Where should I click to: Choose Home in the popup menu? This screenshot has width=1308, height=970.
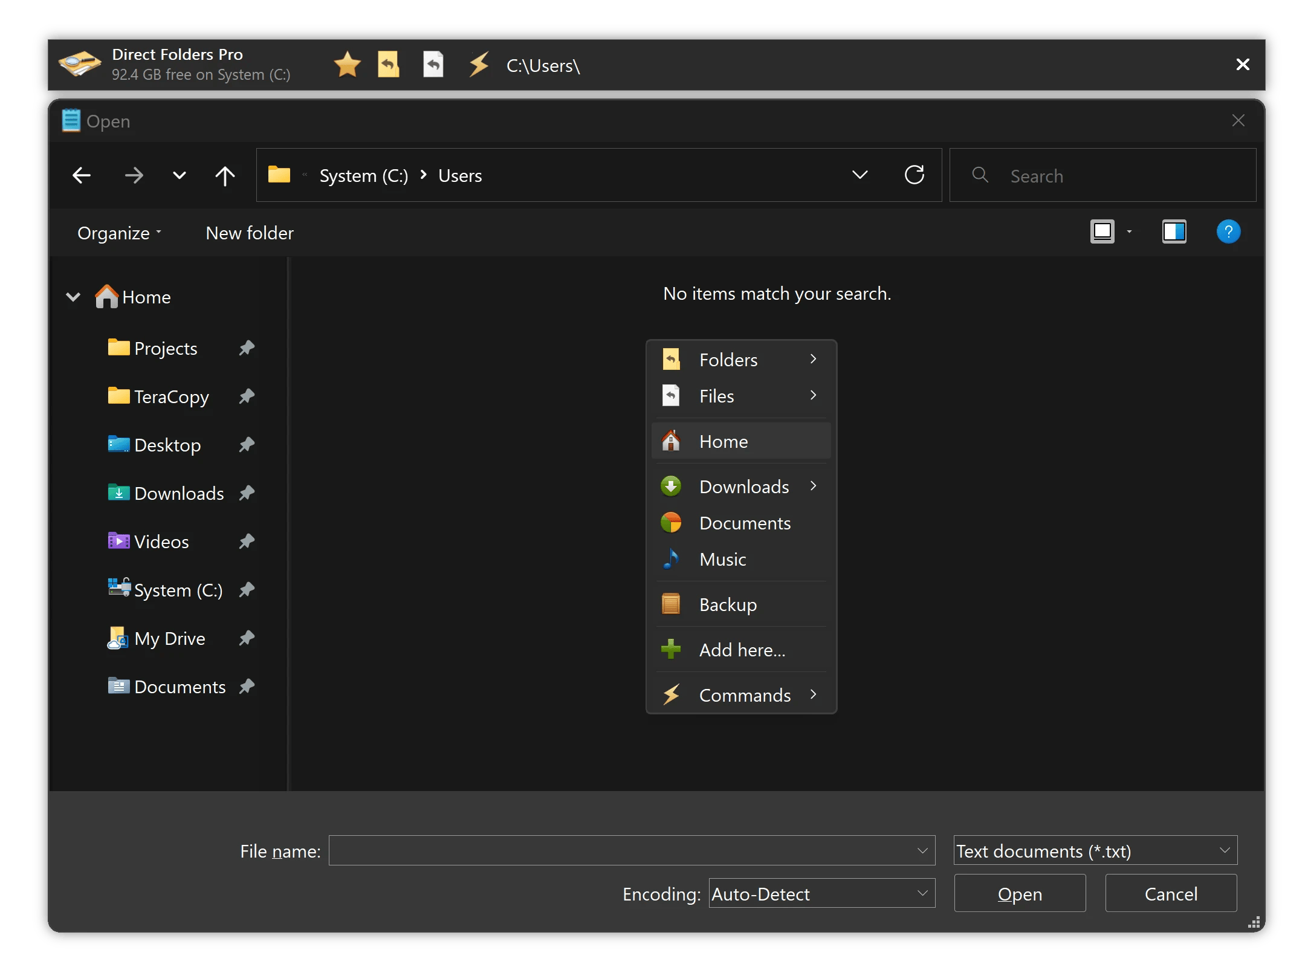coord(741,441)
